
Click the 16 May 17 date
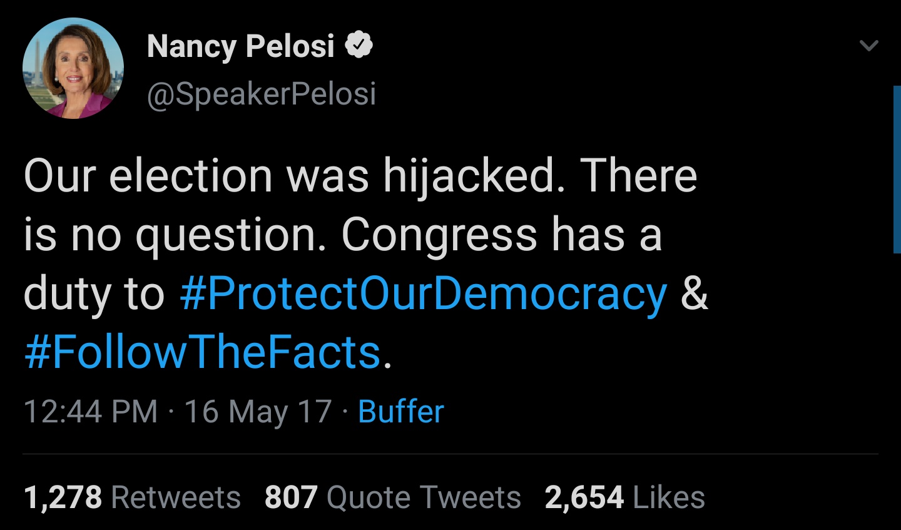coord(258,412)
